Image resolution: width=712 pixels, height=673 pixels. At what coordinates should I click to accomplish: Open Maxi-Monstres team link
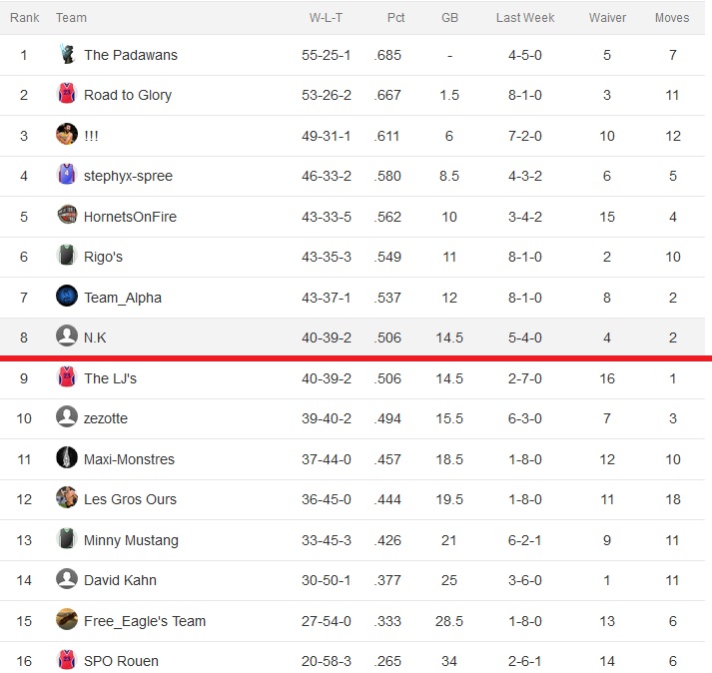[129, 459]
